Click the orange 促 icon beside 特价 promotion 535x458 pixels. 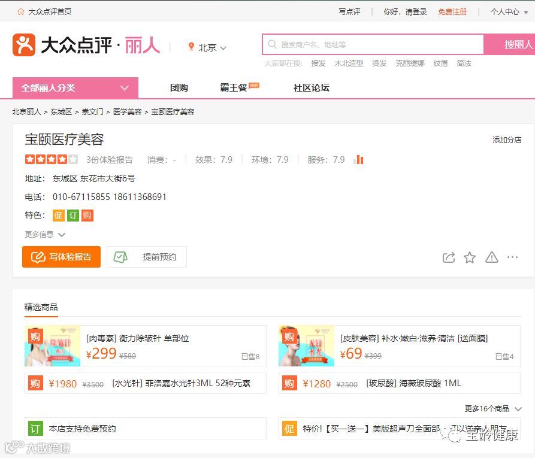coord(289,429)
